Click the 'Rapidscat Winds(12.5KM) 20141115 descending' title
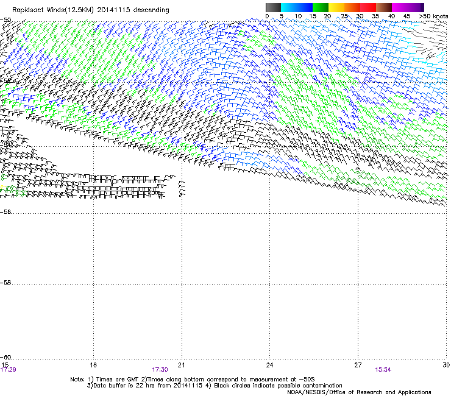 pyautogui.click(x=91, y=10)
